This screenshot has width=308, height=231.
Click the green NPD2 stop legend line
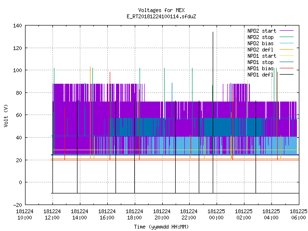pyautogui.click(x=286, y=37)
